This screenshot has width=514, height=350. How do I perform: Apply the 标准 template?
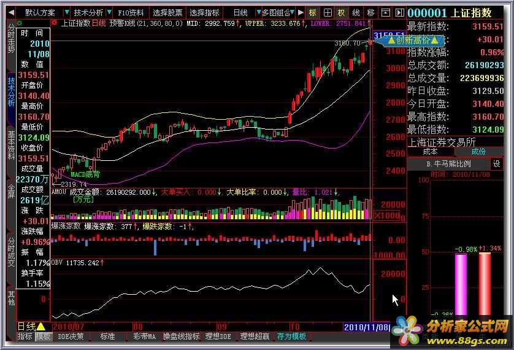[x=107, y=336]
